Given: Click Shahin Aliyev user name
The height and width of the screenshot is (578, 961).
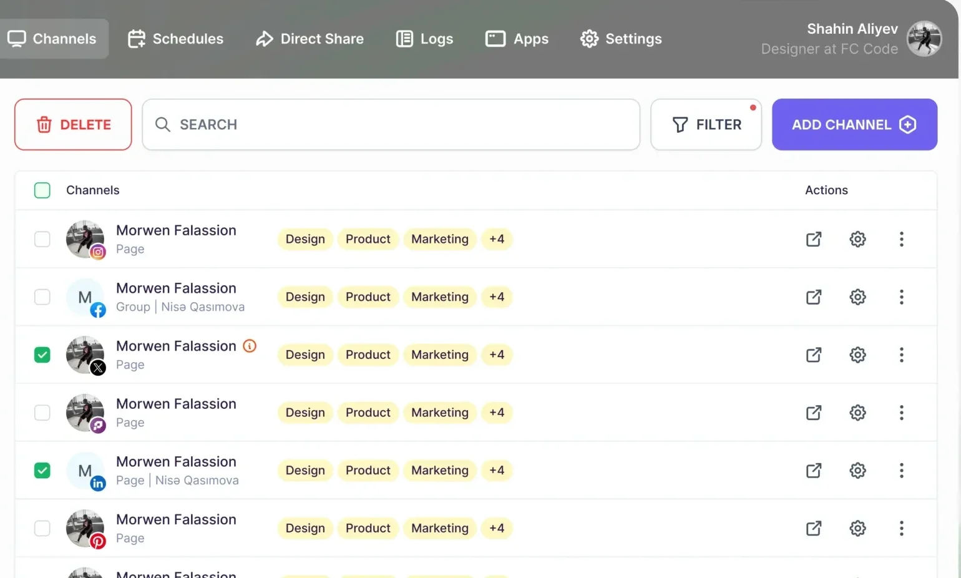Looking at the screenshot, I should [x=852, y=29].
